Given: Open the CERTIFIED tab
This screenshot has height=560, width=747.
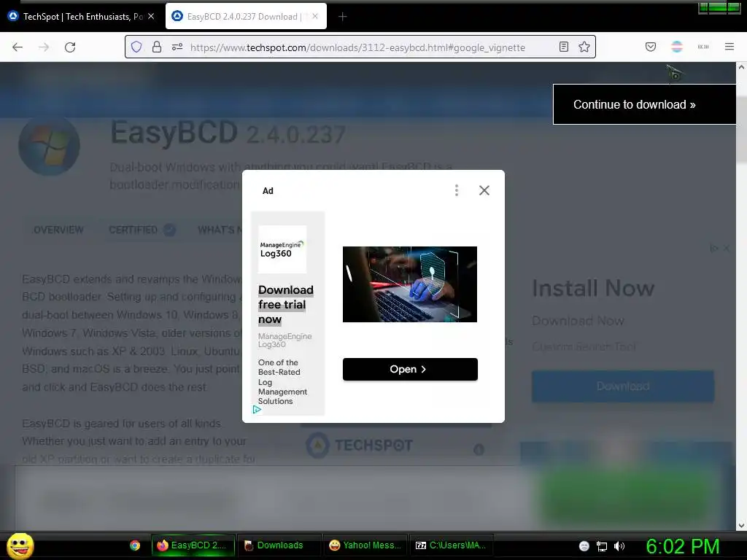Looking at the screenshot, I should [x=142, y=230].
